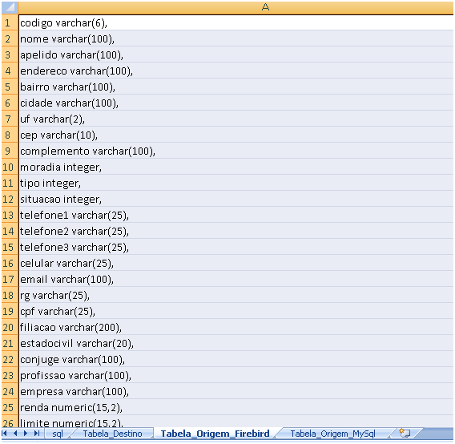Jump to first sheet tab arrow
Image resolution: width=455 pixels, height=444 pixels.
4,434
